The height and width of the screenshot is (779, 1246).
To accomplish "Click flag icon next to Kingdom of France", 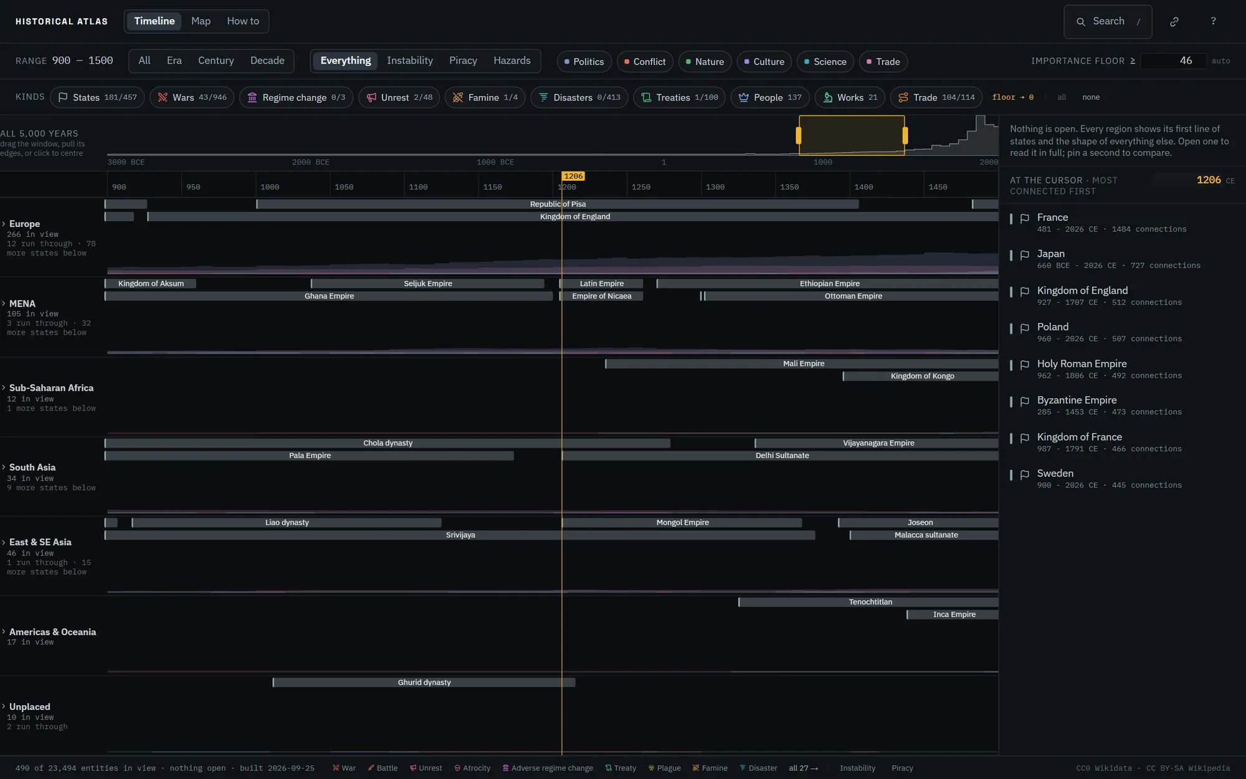I will click(x=1025, y=438).
